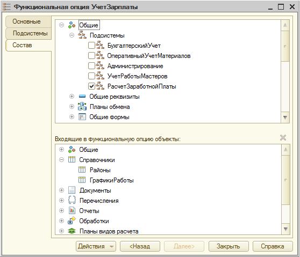Viewport: 300px width, 257px height.
Task: Click the Общие icon in the lower list
Action: (72, 150)
